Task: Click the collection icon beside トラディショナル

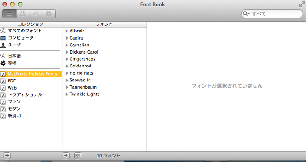Action: (x=3, y=95)
